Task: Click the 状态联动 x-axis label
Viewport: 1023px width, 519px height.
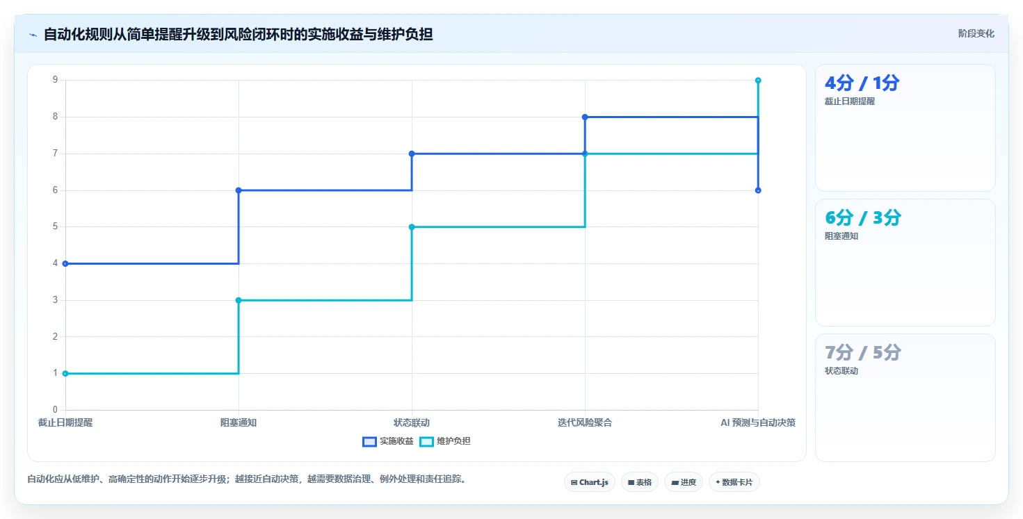Action: [412, 422]
